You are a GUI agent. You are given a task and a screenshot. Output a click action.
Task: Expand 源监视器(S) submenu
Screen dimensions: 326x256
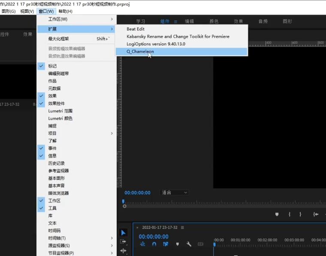click(76, 245)
